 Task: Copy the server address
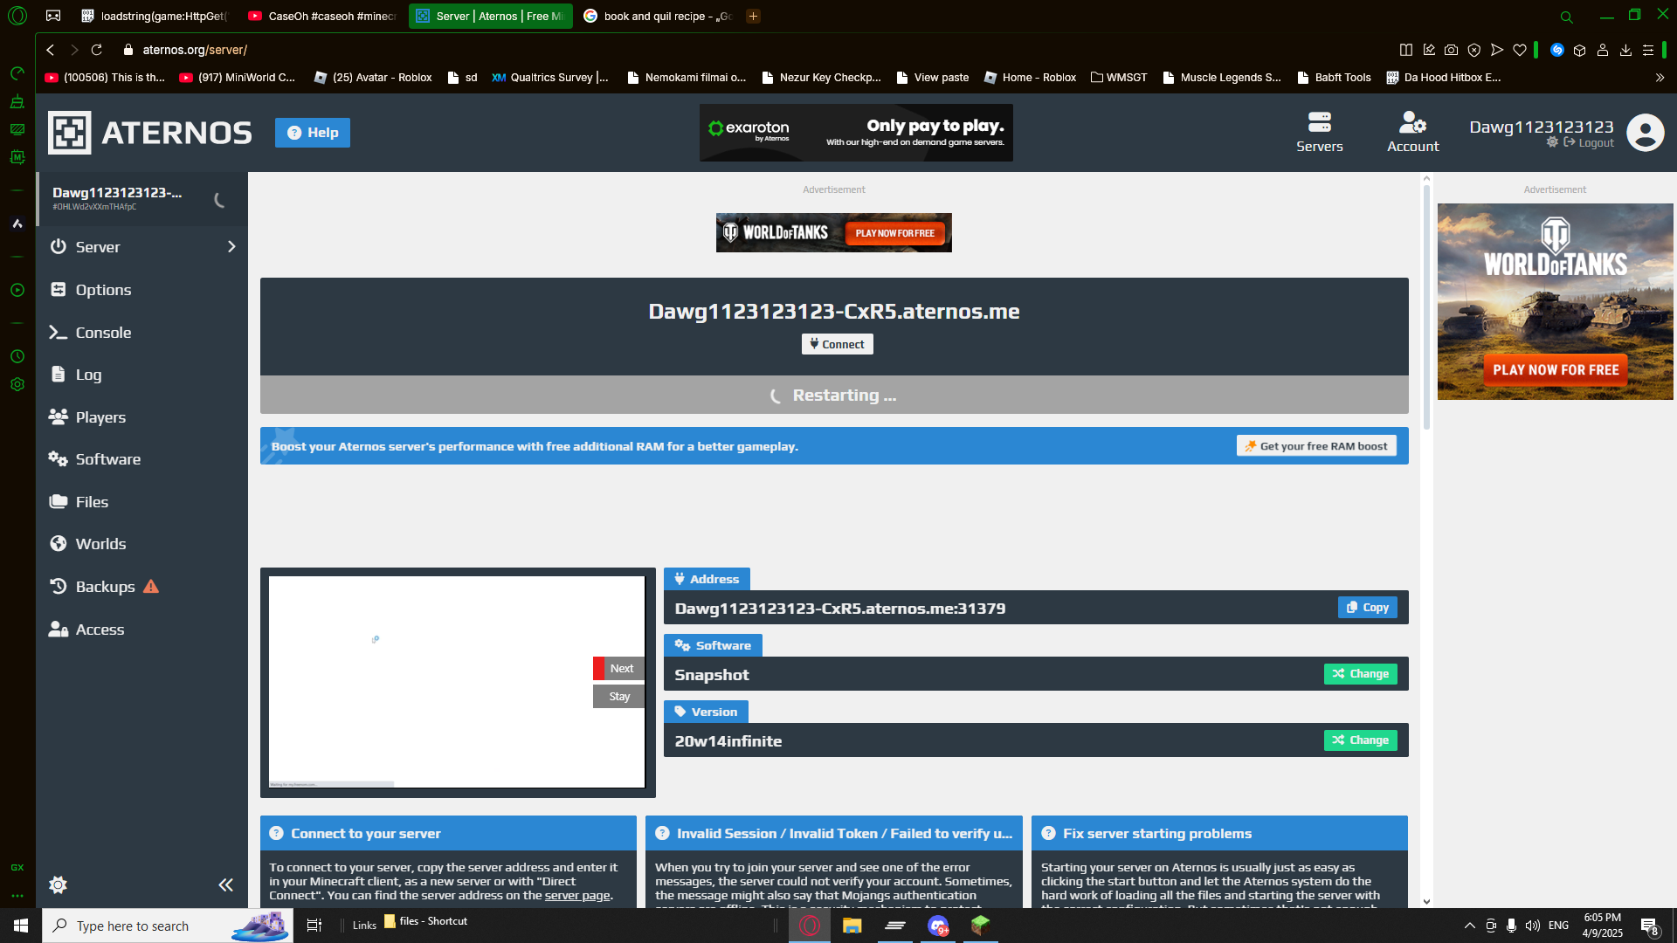coord(1368,608)
